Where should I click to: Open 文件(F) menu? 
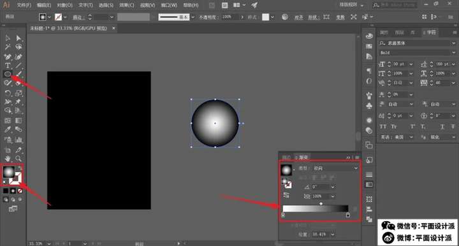tap(24, 5)
